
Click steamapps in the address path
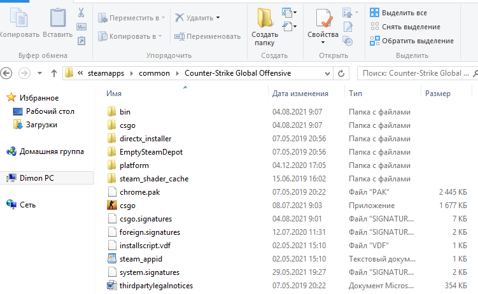pos(106,73)
